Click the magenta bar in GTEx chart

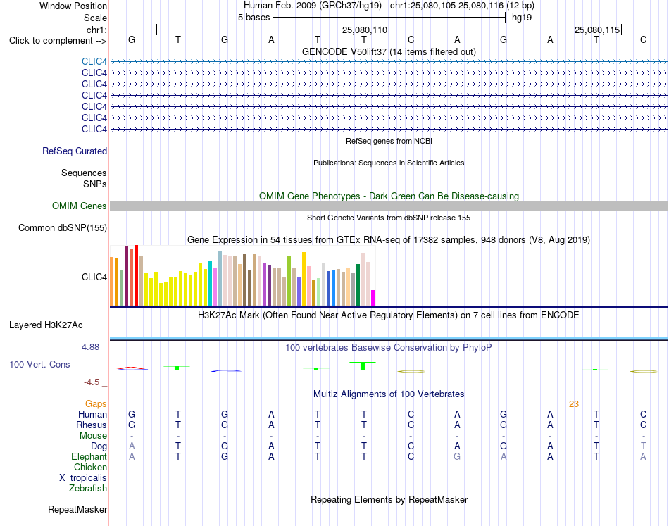[x=373, y=298]
